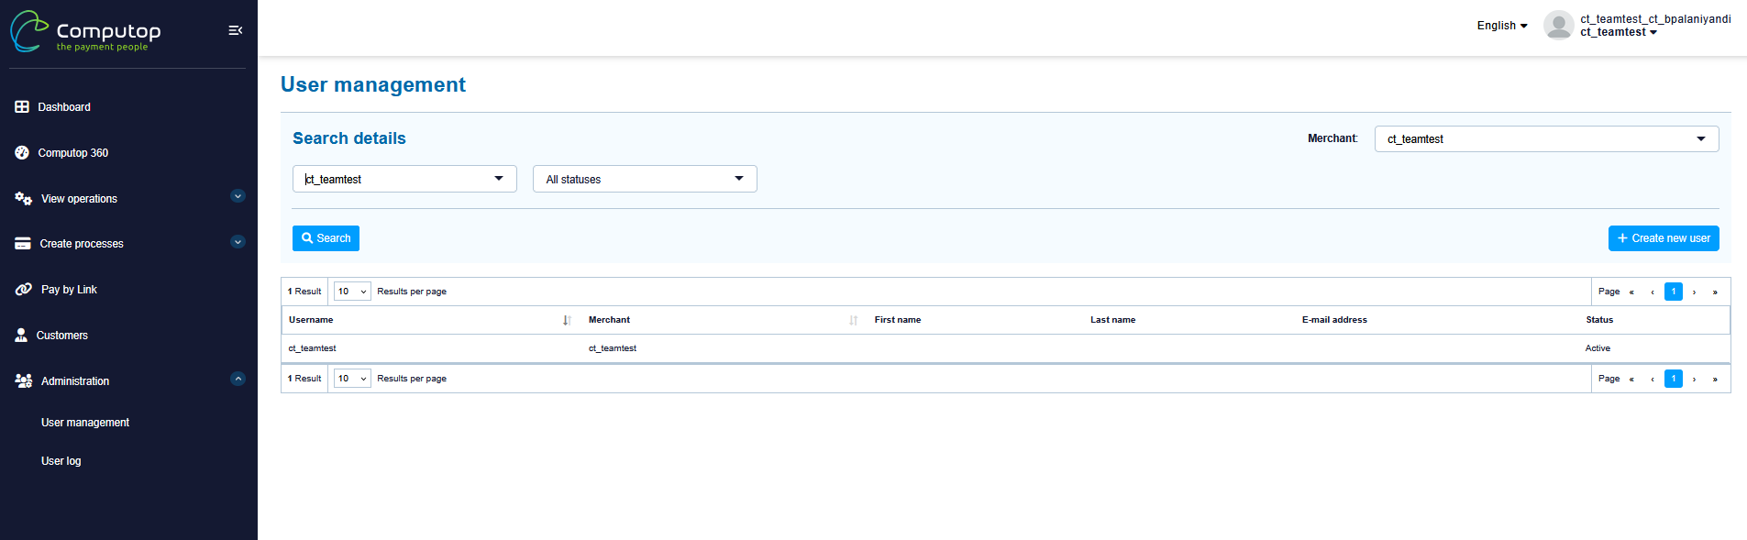Click Create new user button

coord(1663,238)
